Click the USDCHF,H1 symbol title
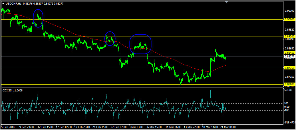This screenshot has width=296, height=130. click(x=13, y=3)
